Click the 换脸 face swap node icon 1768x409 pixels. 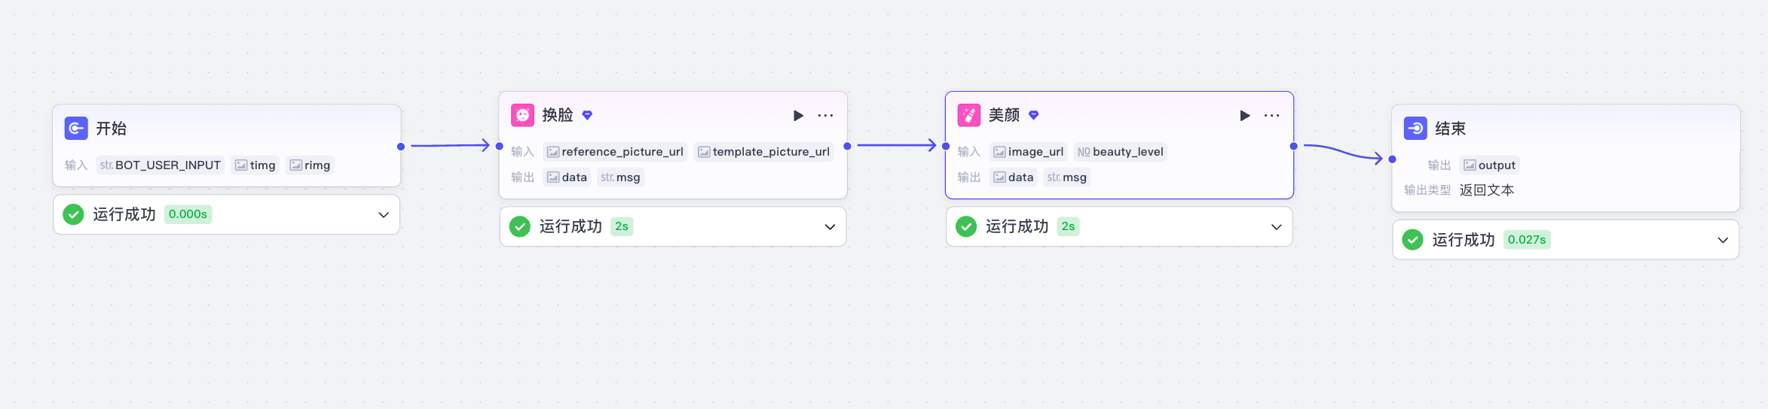[x=522, y=115]
